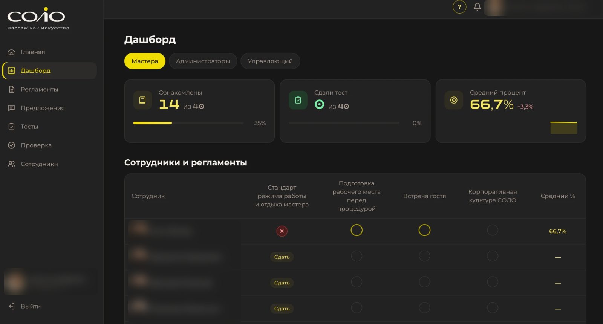This screenshot has height=324, width=603.
Task: Click the 0% label in Сдали тест card
Action: tap(417, 123)
